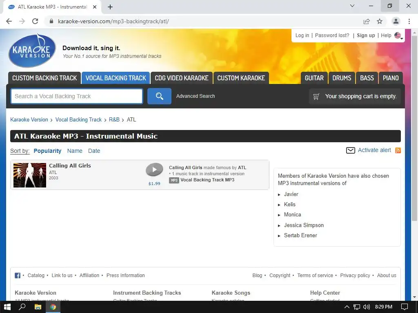Open the R&B breadcrumb link

click(x=114, y=119)
